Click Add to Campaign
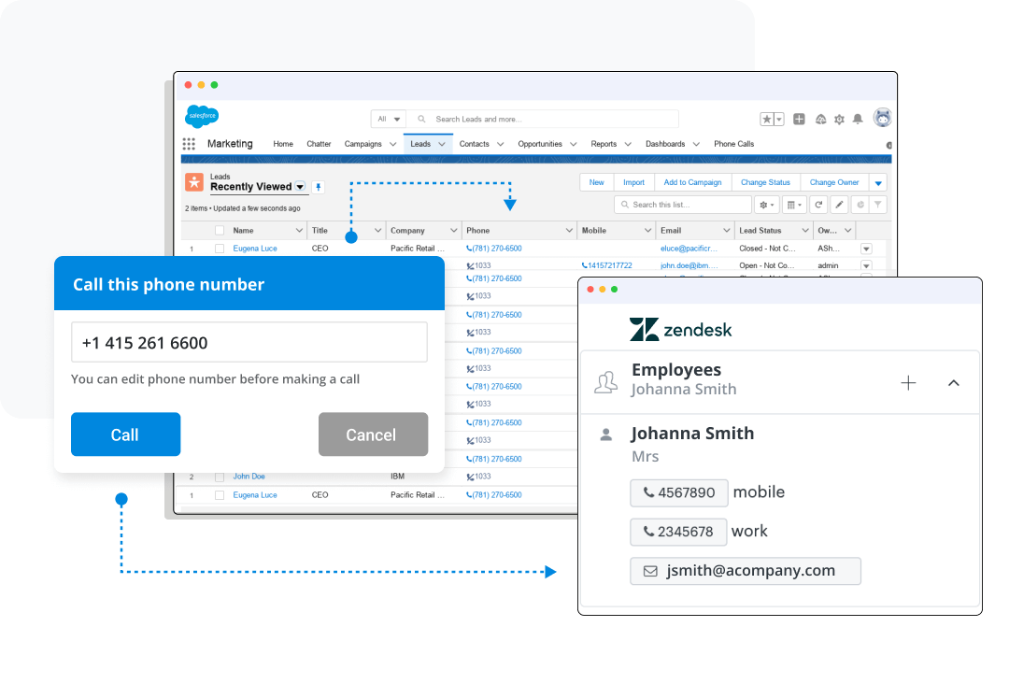 pos(692,183)
